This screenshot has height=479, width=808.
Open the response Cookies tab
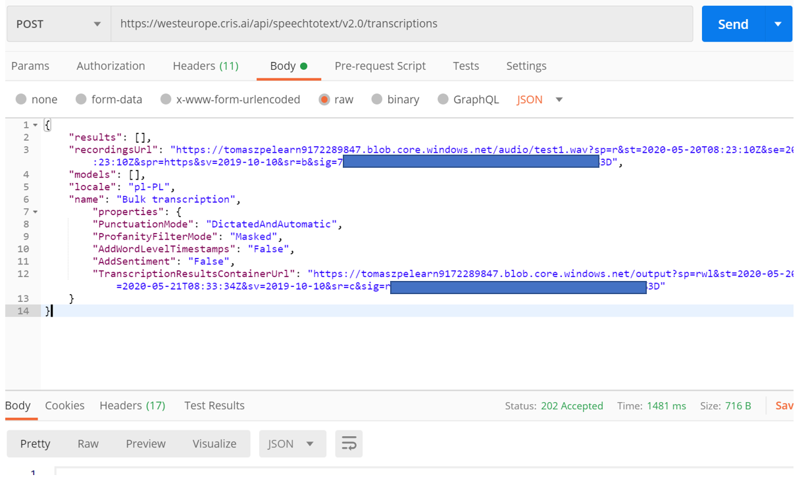pyautogui.click(x=64, y=405)
